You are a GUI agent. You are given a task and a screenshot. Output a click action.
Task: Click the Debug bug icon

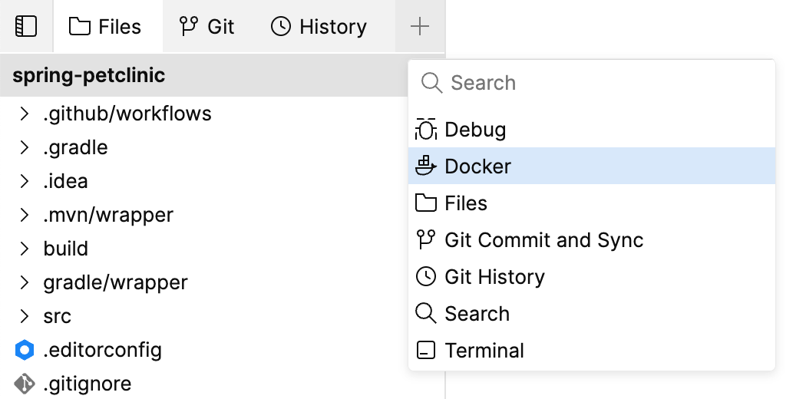point(426,130)
